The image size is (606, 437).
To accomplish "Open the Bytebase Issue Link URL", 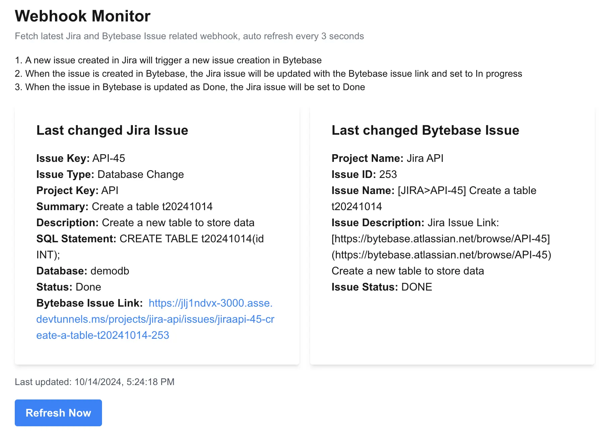I will pyautogui.click(x=155, y=319).
